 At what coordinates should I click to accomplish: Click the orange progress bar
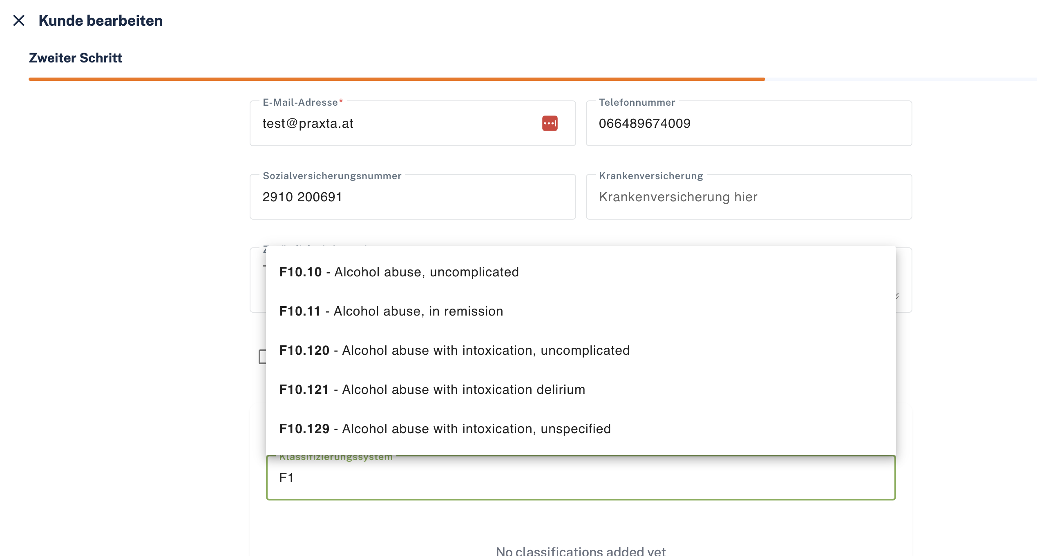tap(396, 79)
